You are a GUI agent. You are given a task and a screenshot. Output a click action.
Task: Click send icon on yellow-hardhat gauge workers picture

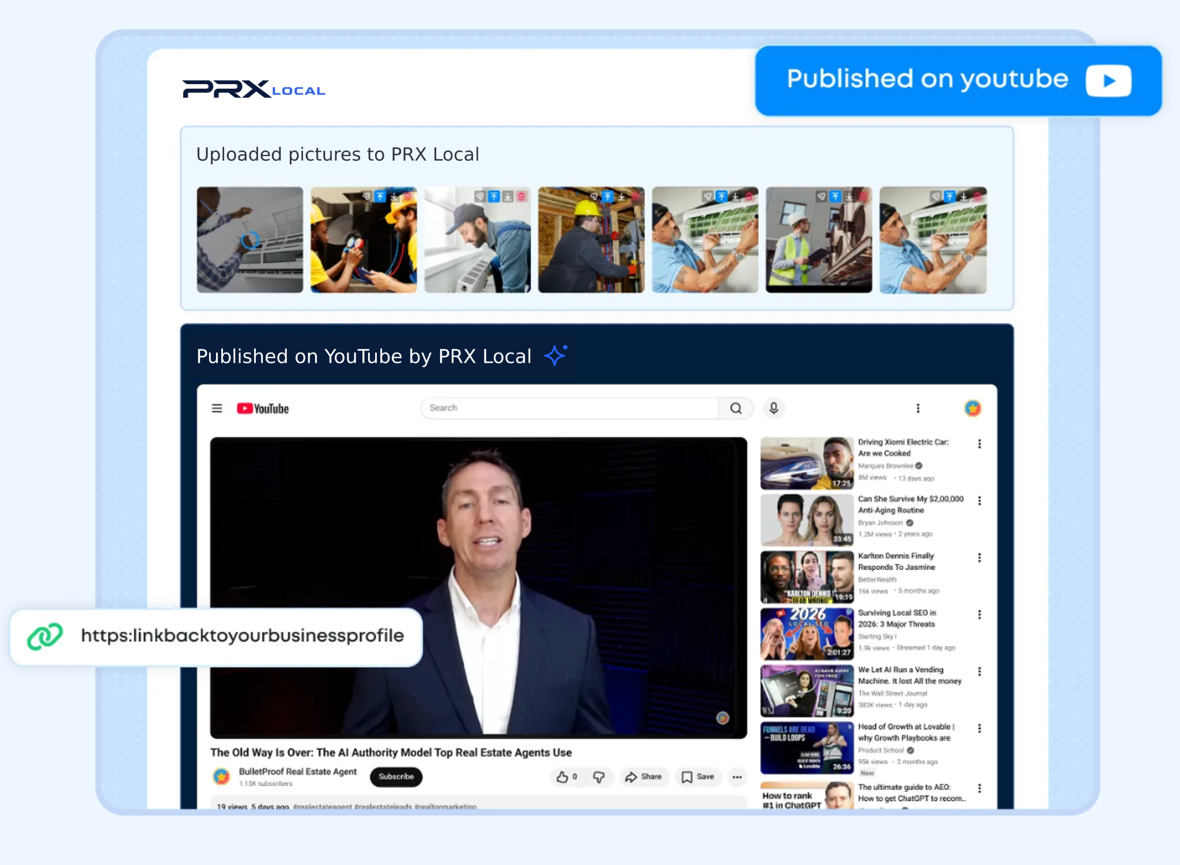coord(366,196)
